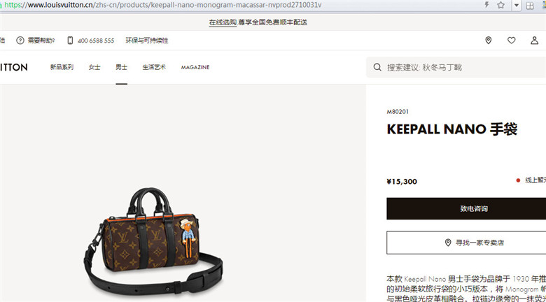
Task: Expand the address bar dropdown arrow
Action: pos(517,5)
